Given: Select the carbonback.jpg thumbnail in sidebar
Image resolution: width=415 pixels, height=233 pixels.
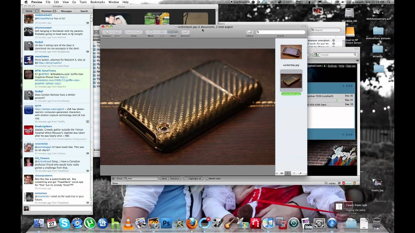Looking at the screenshot, I should click(291, 81).
